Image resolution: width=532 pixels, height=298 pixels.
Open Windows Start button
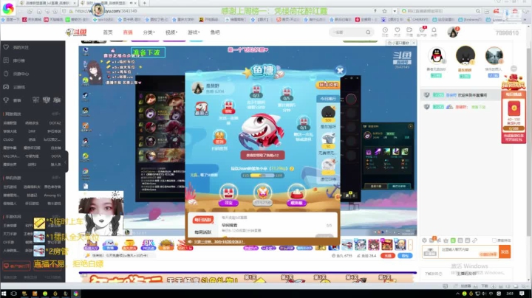coord(4,294)
